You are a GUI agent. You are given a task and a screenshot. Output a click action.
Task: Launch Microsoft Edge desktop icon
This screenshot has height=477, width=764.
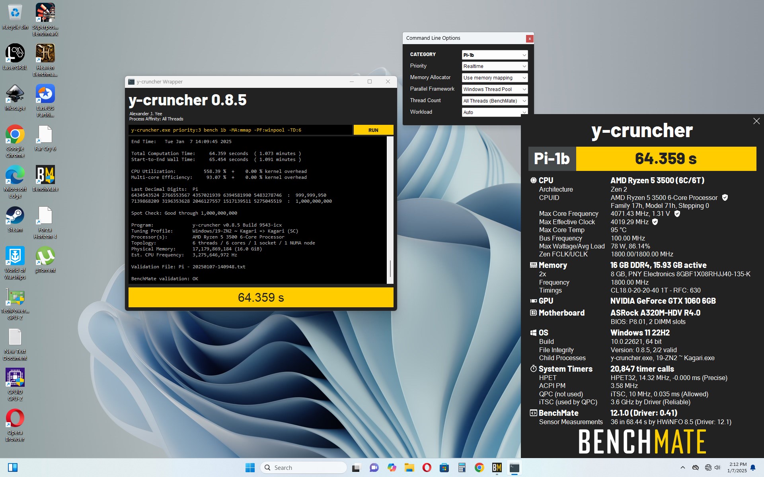[15, 182]
